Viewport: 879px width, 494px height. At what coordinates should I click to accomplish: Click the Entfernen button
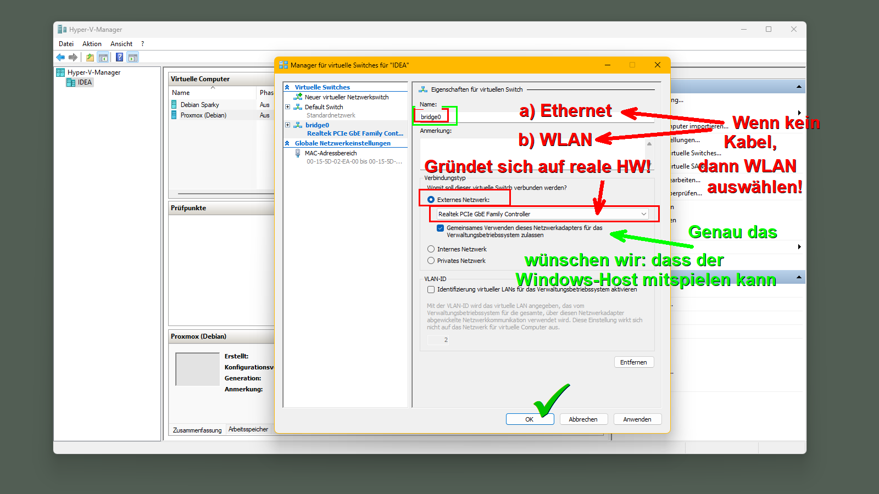pyautogui.click(x=633, y=362)
